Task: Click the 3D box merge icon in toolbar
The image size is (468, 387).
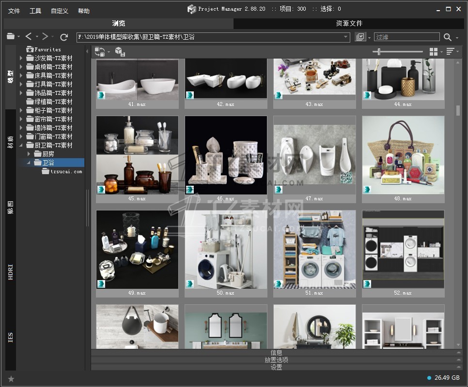Action: tap(120, 52)
